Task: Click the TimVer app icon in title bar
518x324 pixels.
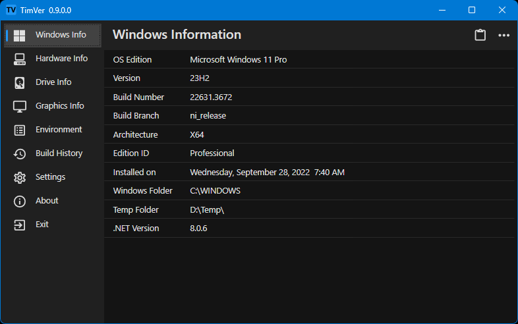Action: point(11,10)
